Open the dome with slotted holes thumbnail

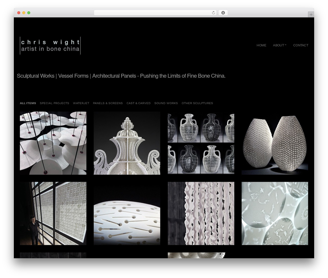[127, 213]
